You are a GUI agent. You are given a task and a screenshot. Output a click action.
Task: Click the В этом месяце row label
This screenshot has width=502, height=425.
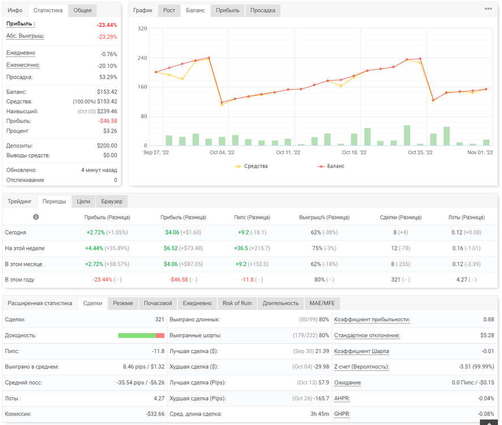23,264
